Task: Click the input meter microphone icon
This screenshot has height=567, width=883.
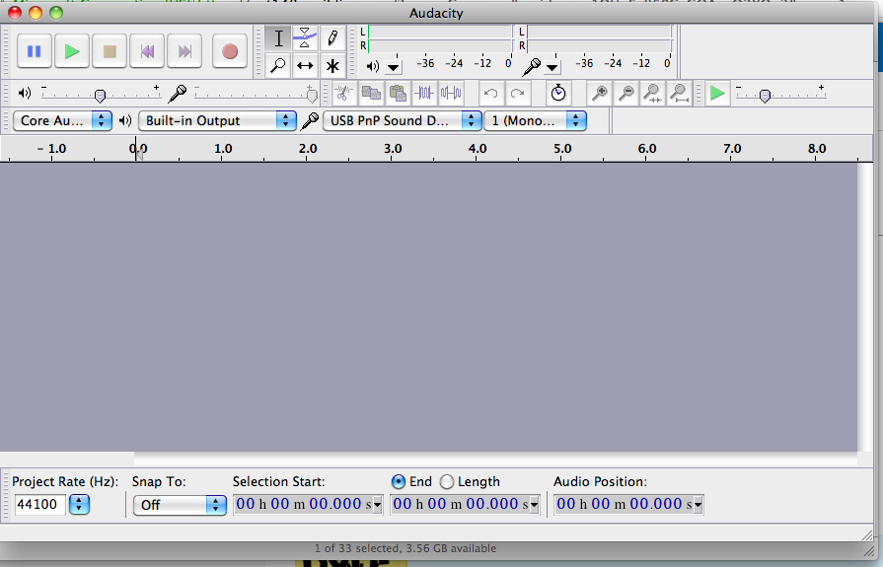Action: pyautogui.click(x=531, y=67)
